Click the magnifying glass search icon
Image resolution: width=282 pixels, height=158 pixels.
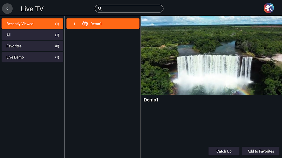(x=100, y=9)
